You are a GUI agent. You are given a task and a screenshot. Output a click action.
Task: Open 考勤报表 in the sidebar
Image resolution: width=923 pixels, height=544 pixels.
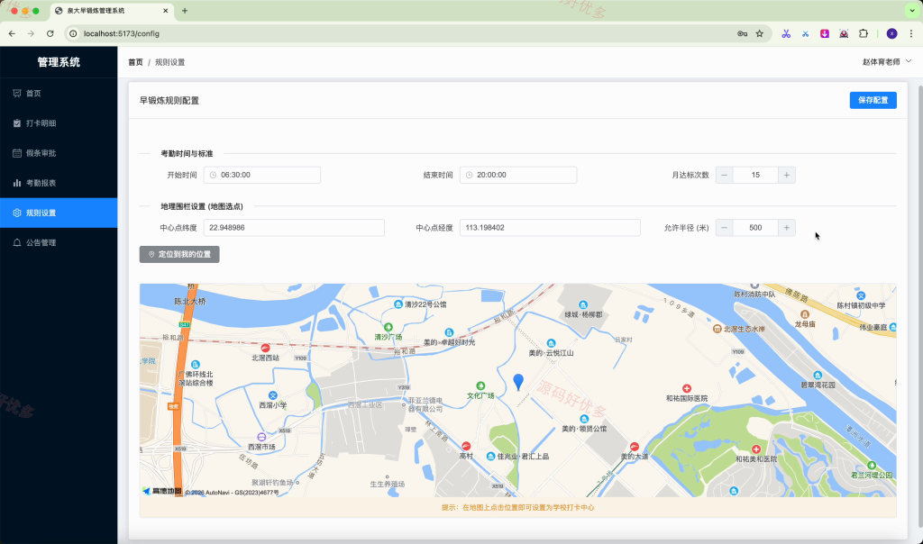click(x=59, y=183)
